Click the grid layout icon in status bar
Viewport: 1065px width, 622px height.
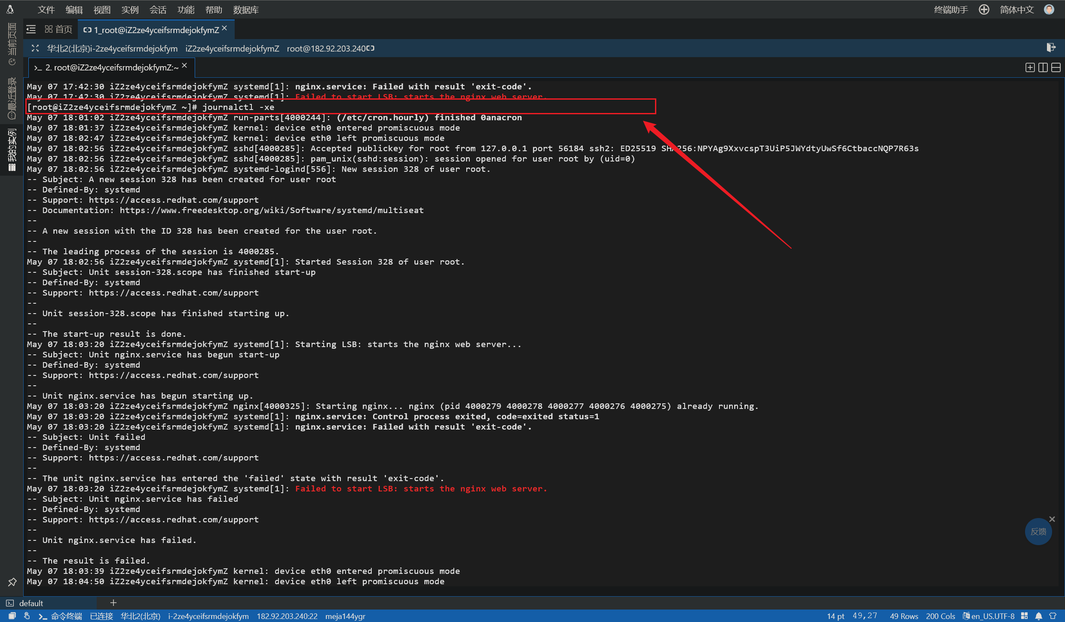pos(1025,616)
